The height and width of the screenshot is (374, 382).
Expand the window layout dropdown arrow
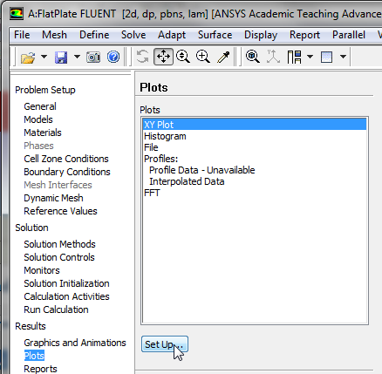pos(310,57)
